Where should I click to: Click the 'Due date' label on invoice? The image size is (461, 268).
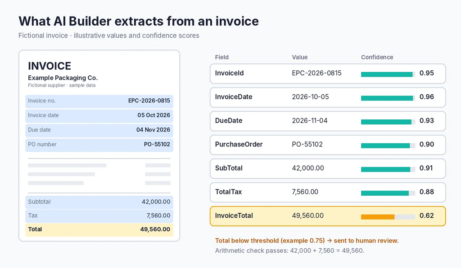point(40,130)
